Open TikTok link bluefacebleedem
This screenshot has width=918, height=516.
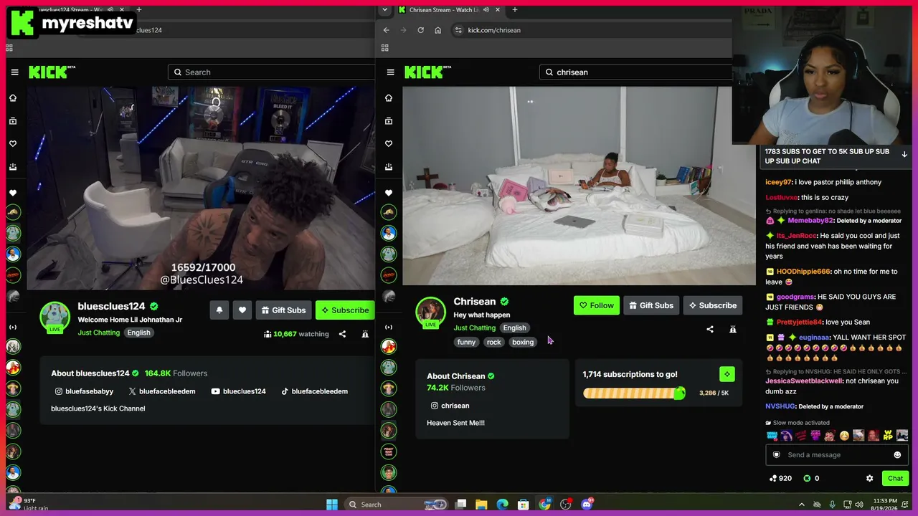tap(314, 391)
